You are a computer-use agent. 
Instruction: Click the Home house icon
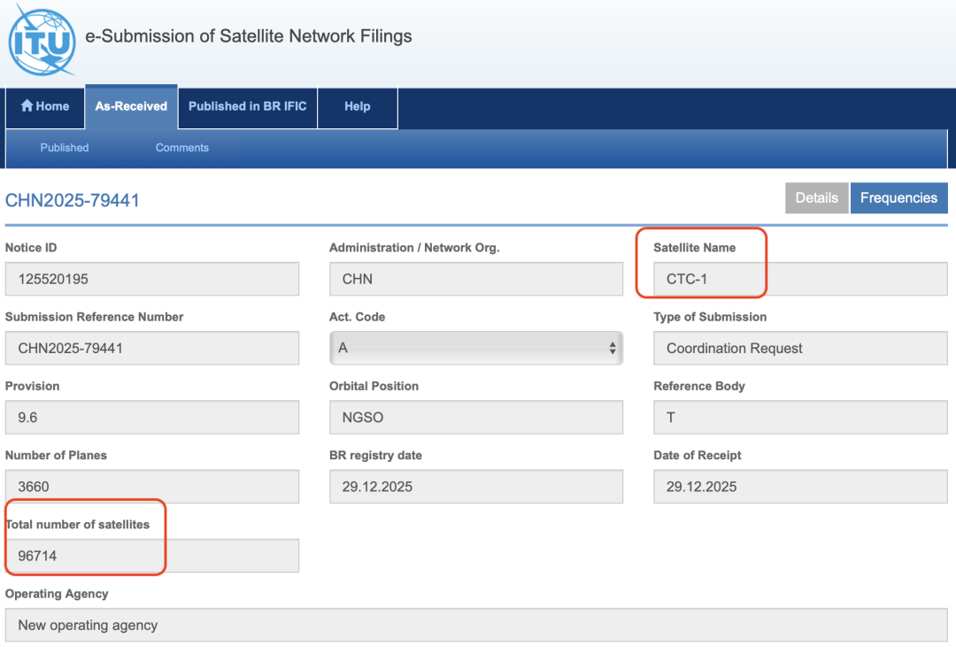[x=27, y=106]
